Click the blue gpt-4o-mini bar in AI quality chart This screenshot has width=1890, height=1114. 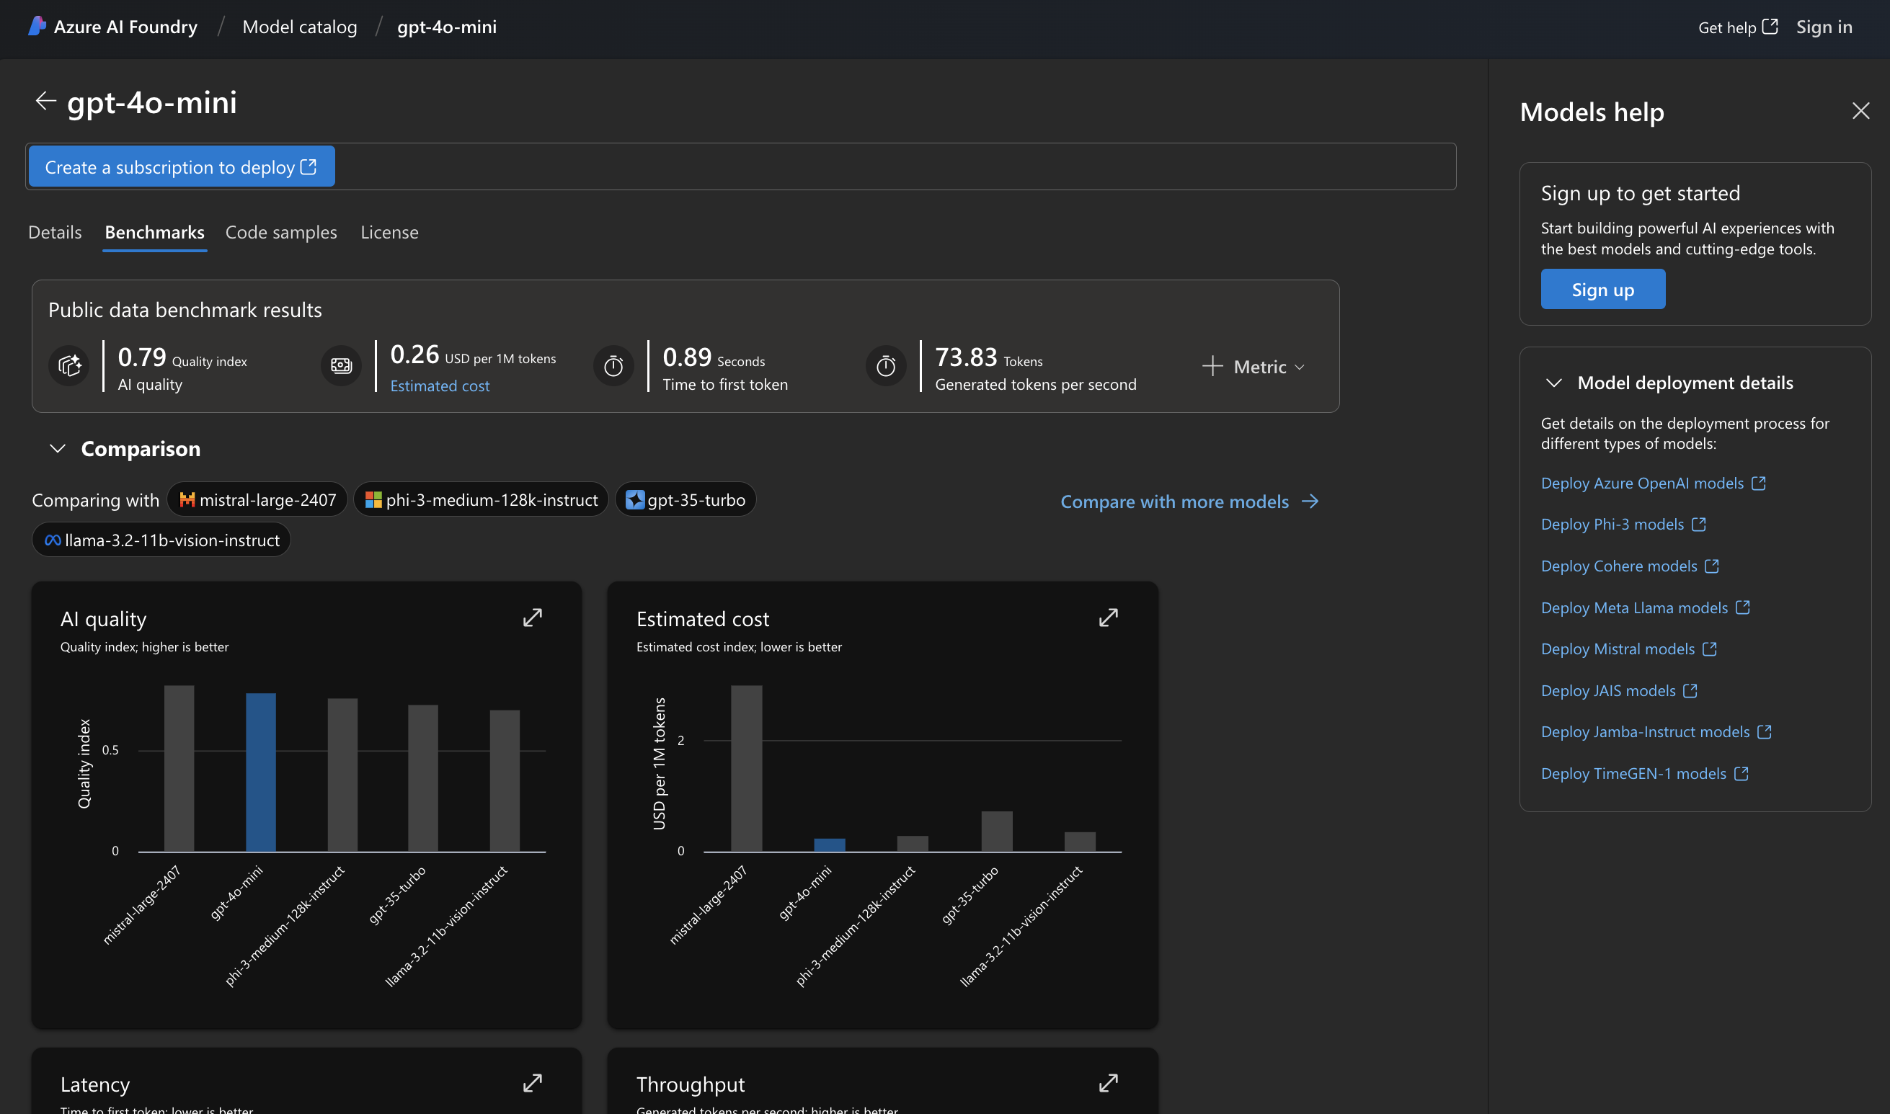click(260, 772)
